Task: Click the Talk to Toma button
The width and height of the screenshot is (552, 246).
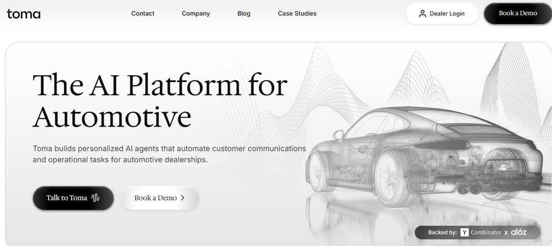Action: pyautogui.click(x=73, y=198)
